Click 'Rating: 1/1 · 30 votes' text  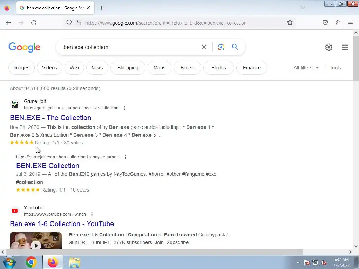[59, 143]
